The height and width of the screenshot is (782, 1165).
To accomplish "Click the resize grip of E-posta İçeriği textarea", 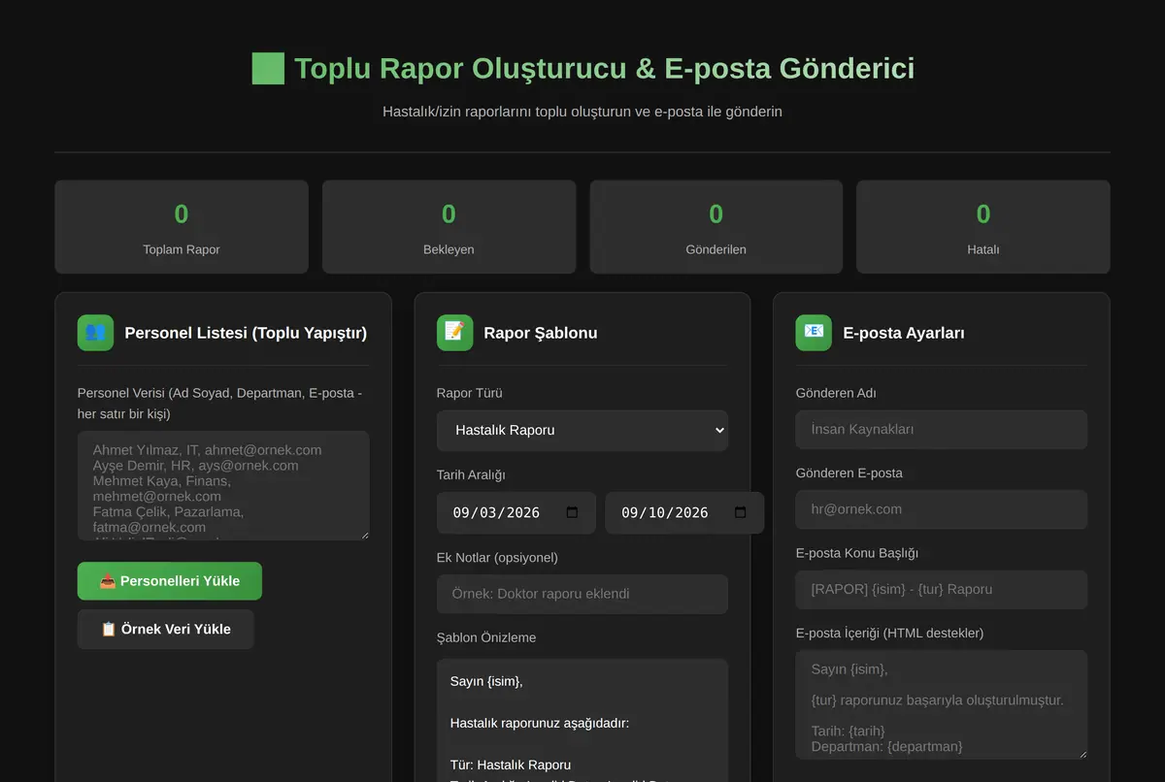I will (1082, 753).
